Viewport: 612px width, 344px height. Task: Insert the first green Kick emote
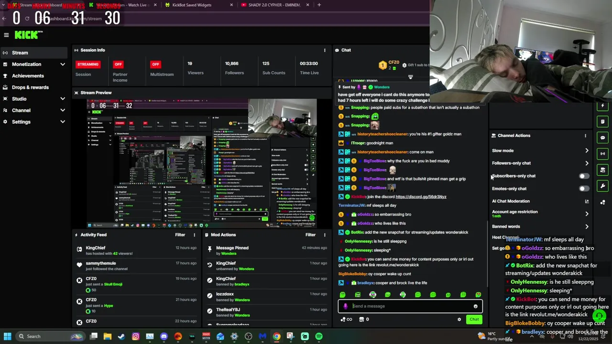pos(343,295)
